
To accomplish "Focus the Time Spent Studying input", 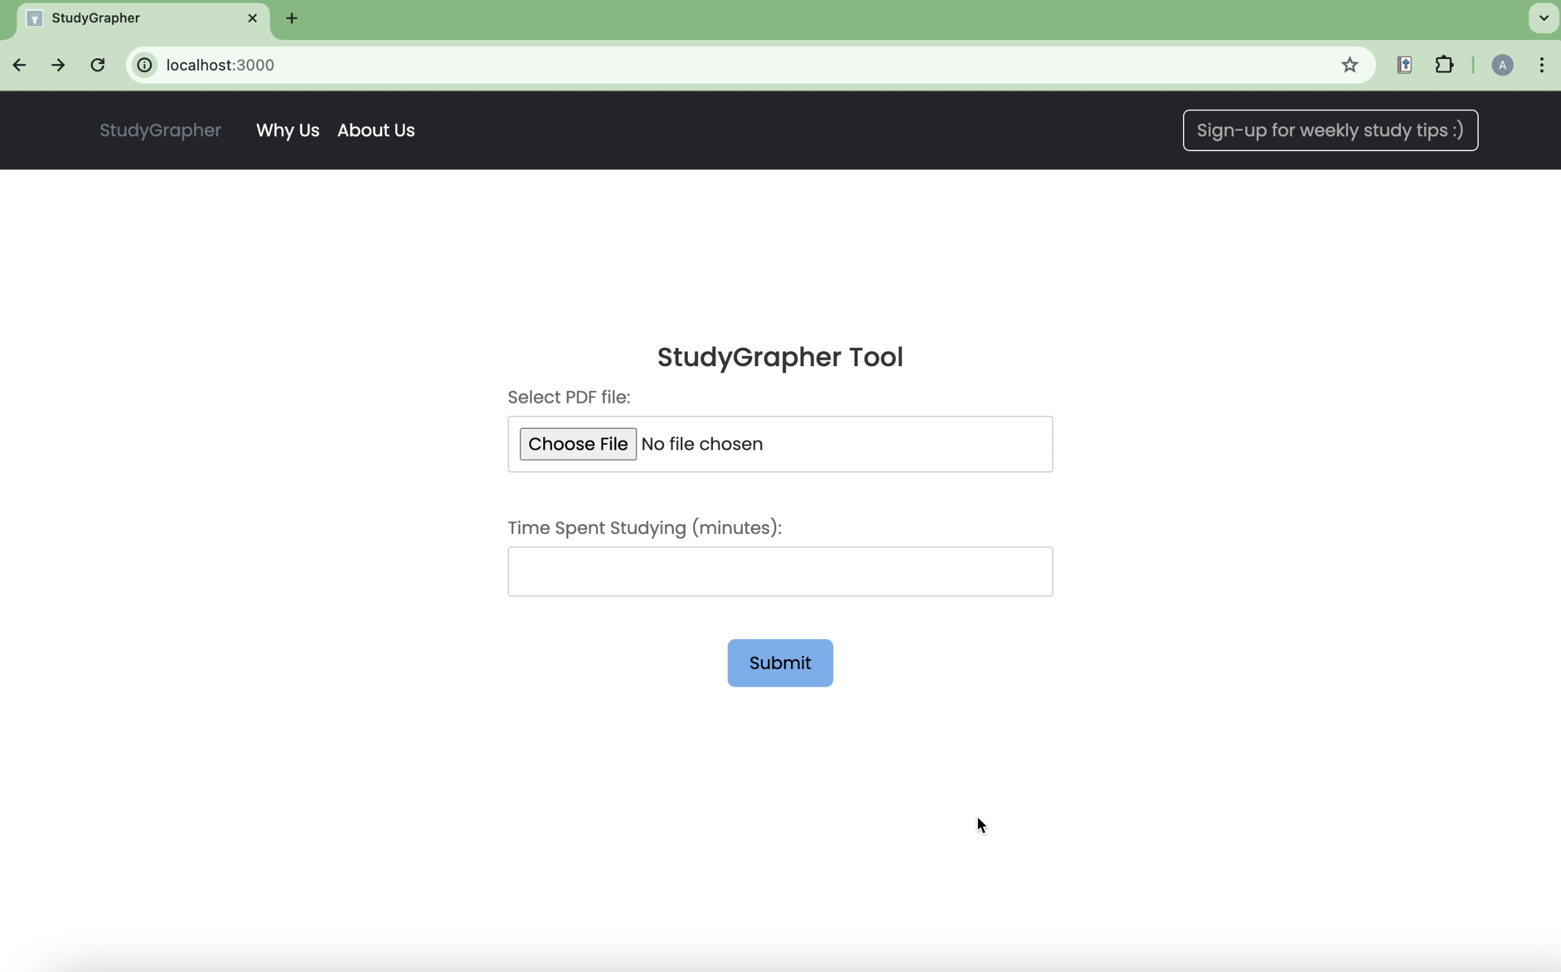I will pyautogui.click(x=780, y=571).
